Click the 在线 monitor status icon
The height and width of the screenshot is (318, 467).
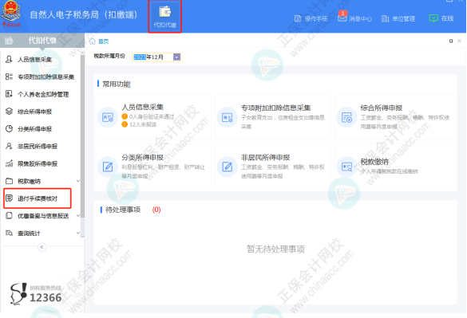pyautogui.click(x=433, y=18)
